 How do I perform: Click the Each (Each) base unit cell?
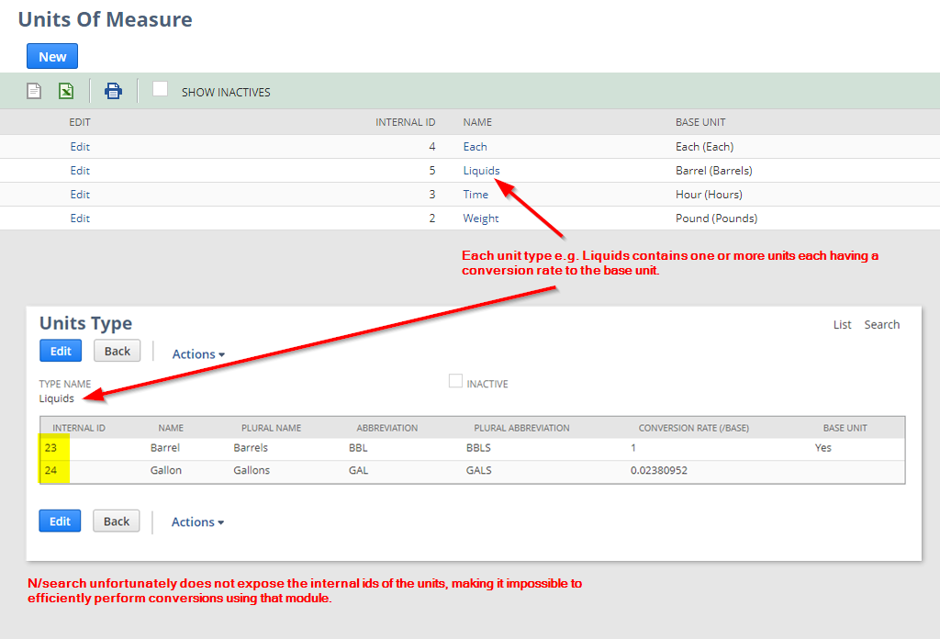click(704, 146)
